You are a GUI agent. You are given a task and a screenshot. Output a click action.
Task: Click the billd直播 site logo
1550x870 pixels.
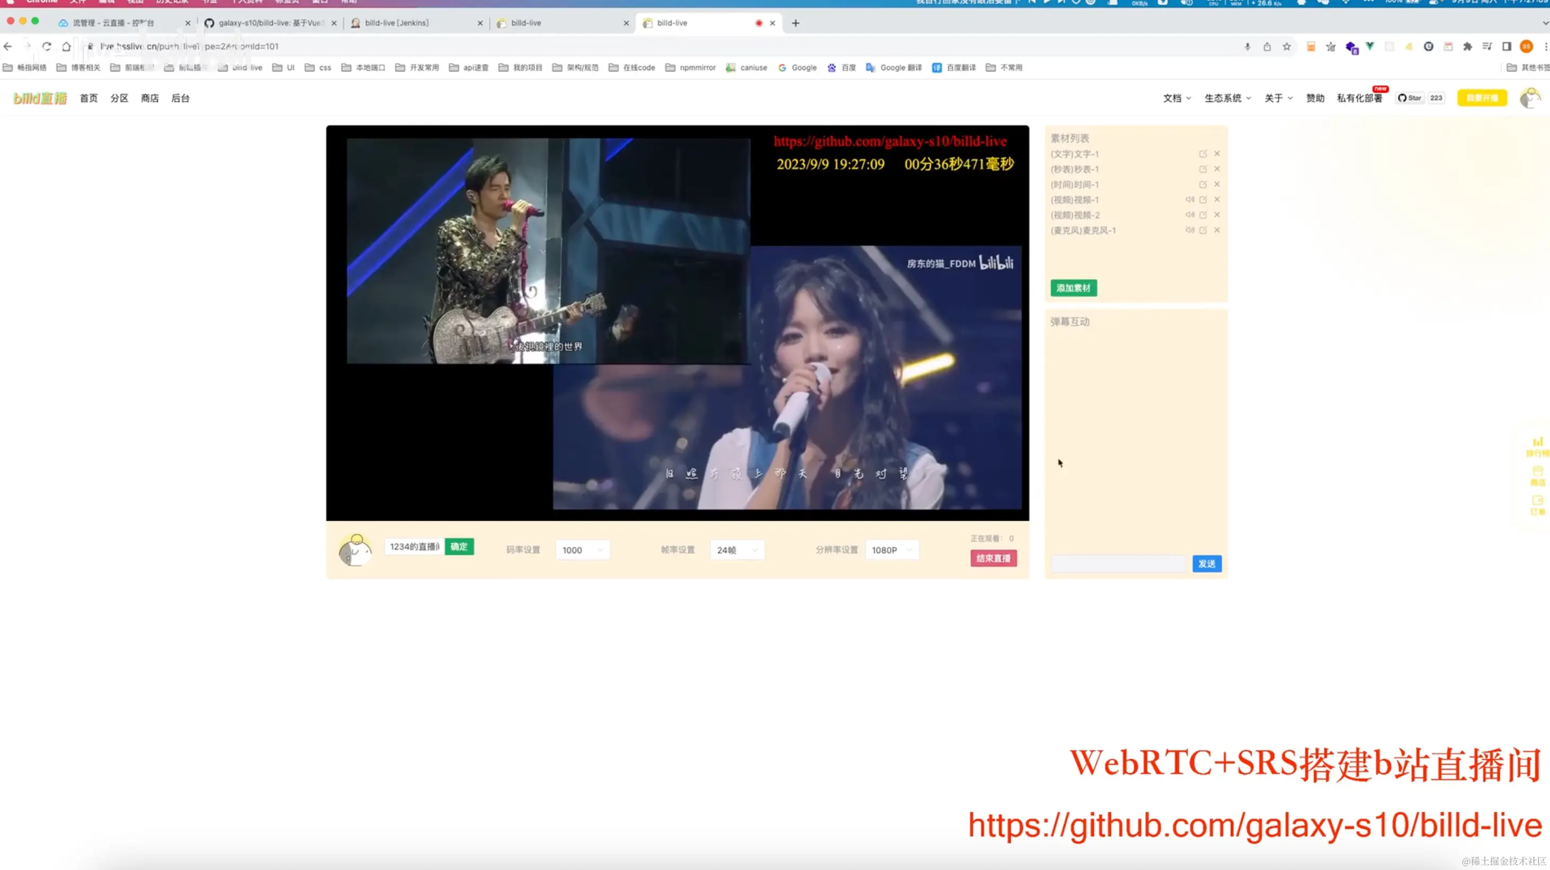[40, 98]
